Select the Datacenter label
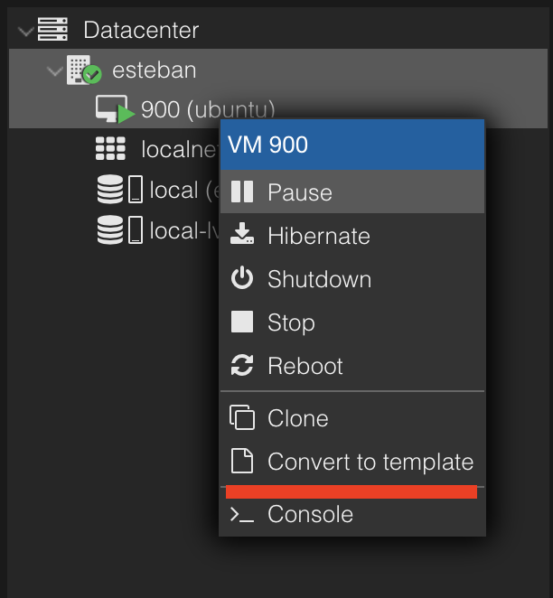This screenshot has height=598, width=553. 141,30
